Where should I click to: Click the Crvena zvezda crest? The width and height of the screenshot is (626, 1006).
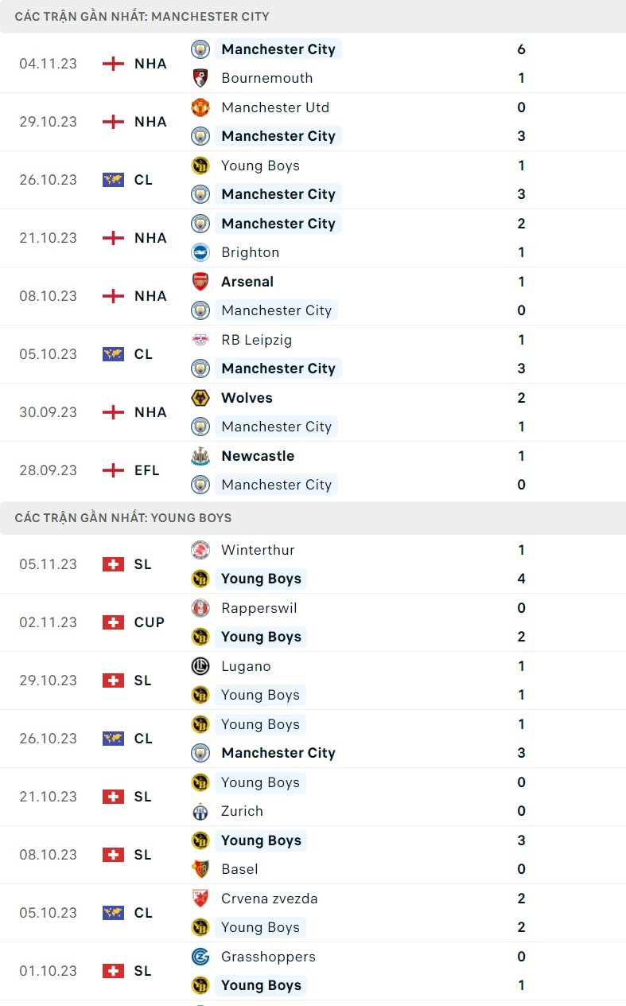[x=200, y=899]
